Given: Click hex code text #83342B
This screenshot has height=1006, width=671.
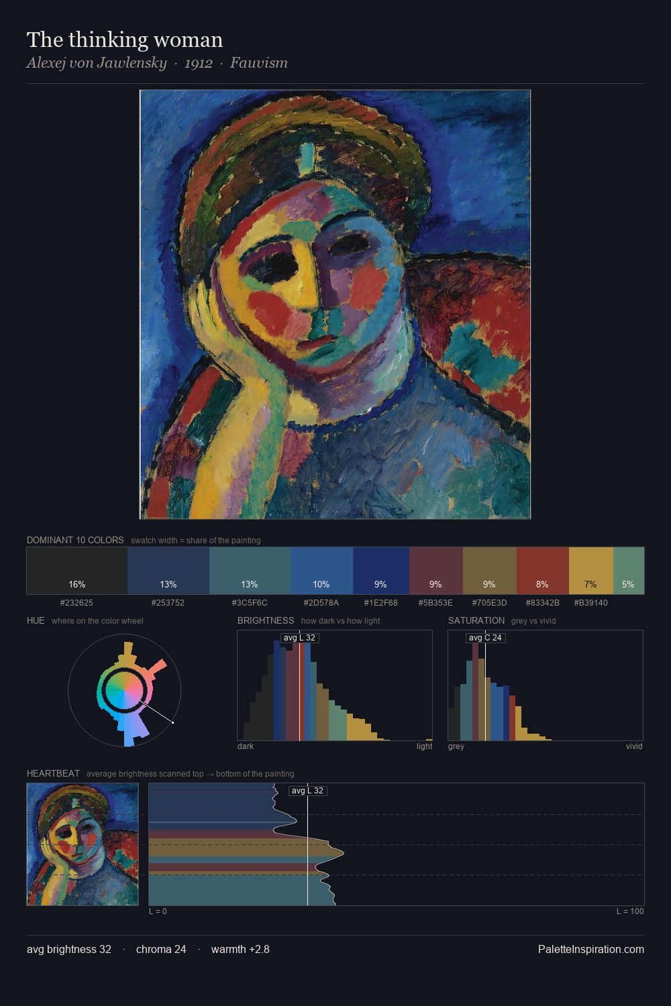Looking at the screenshot, I should click(x=543, y=603).
